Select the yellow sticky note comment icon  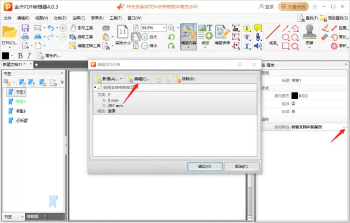pyautogui.click(x=258, y=28)
